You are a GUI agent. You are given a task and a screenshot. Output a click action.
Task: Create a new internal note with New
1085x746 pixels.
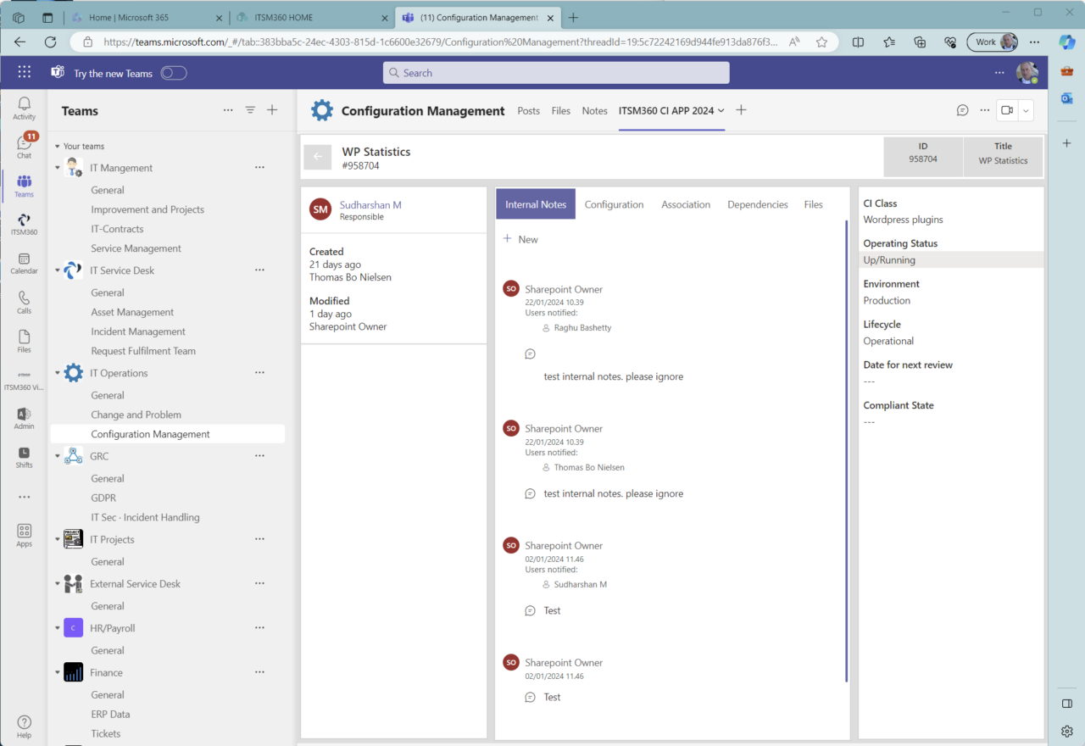tap(520, 239)
